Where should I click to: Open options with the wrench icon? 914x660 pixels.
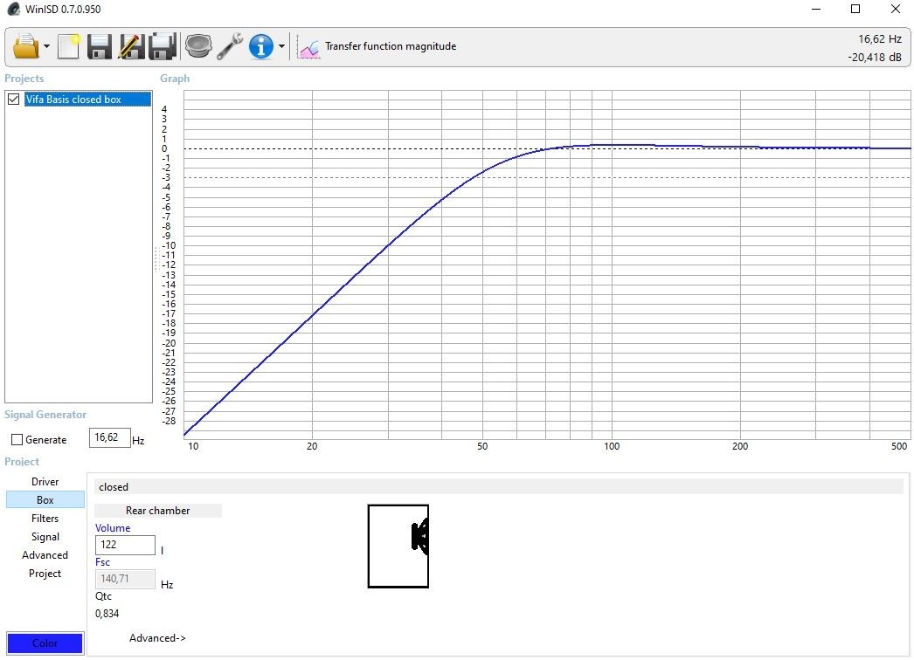(230, 46)
